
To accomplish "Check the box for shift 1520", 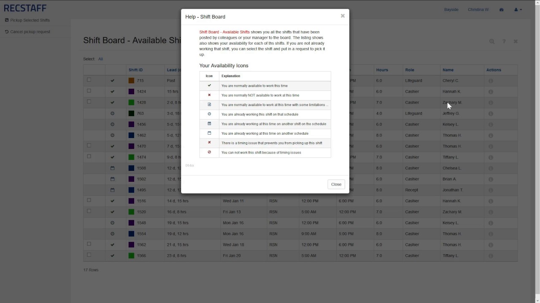I will [89, 211].
